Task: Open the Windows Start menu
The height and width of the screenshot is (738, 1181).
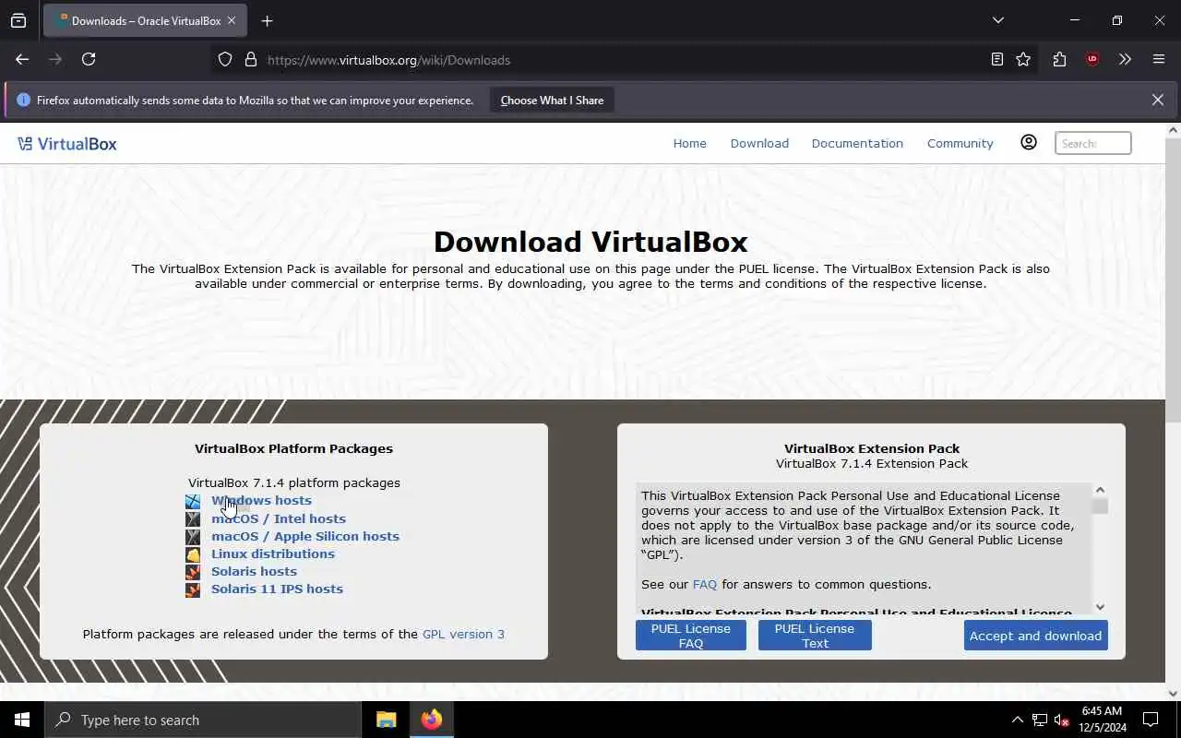Action: [x=22, y=720]
